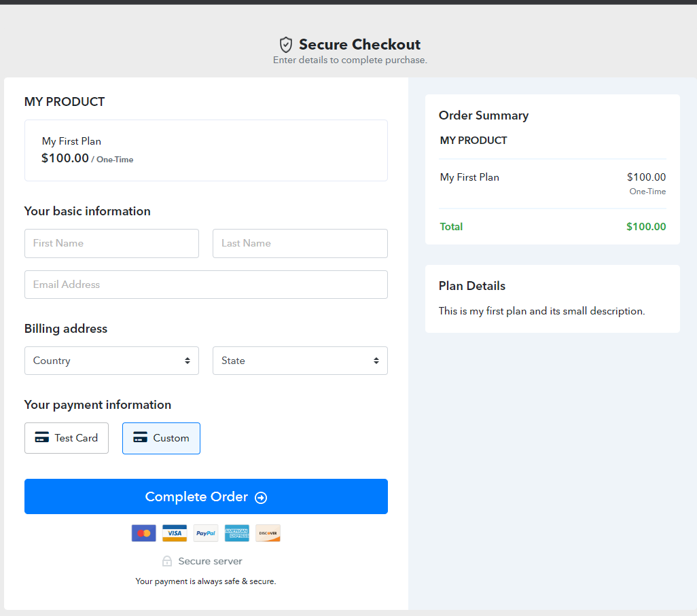This screenshot has width=697, height=616.
Task: Click the Your basic information heading
Action: pos(88,211)
